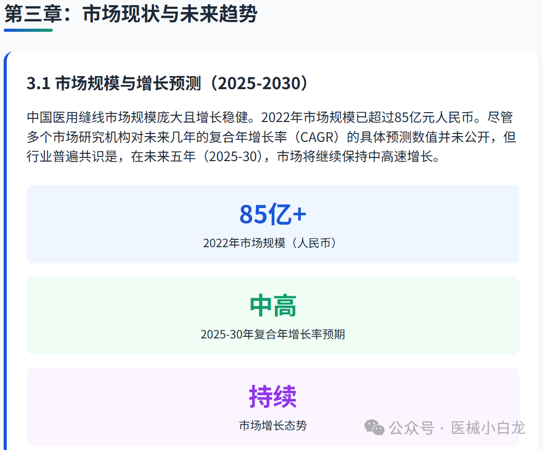The height and width of the screenshot is (450, 543).
Task: Click the paragraph line starting 行业普遍共识是
Action: (233, 156)
